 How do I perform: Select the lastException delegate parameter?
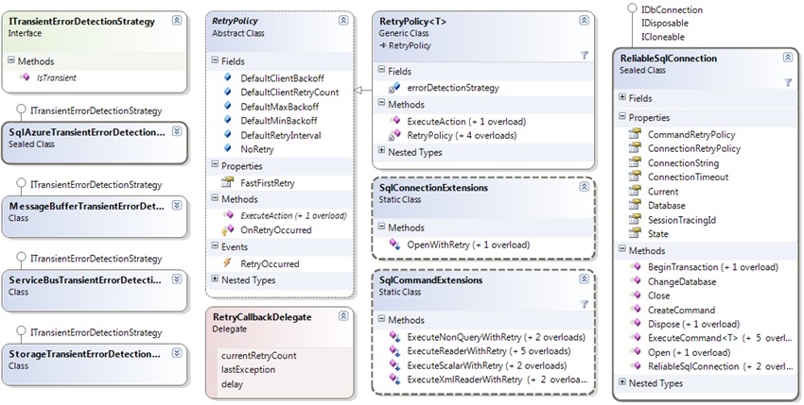(x=248, y=369)
